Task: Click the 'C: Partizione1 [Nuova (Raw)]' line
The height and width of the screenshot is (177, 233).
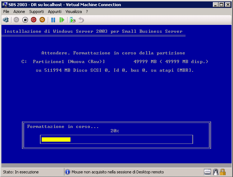Action: click(115, 62)
